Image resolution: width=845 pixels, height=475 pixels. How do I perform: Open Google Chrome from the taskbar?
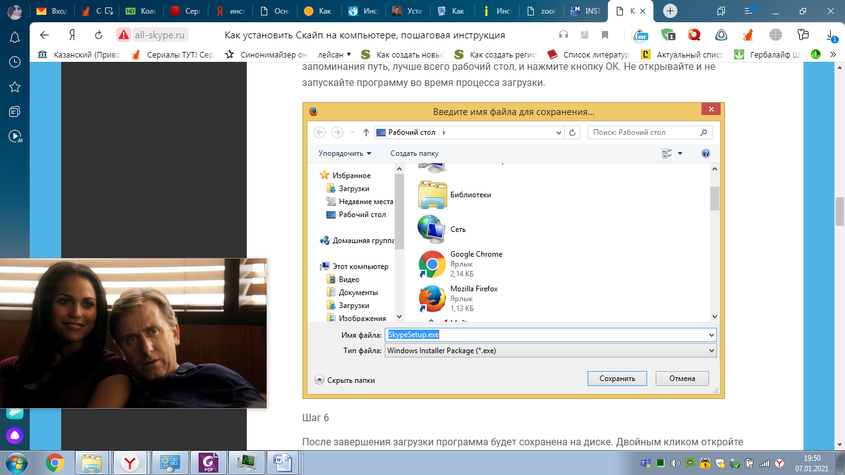click(54, 462)
